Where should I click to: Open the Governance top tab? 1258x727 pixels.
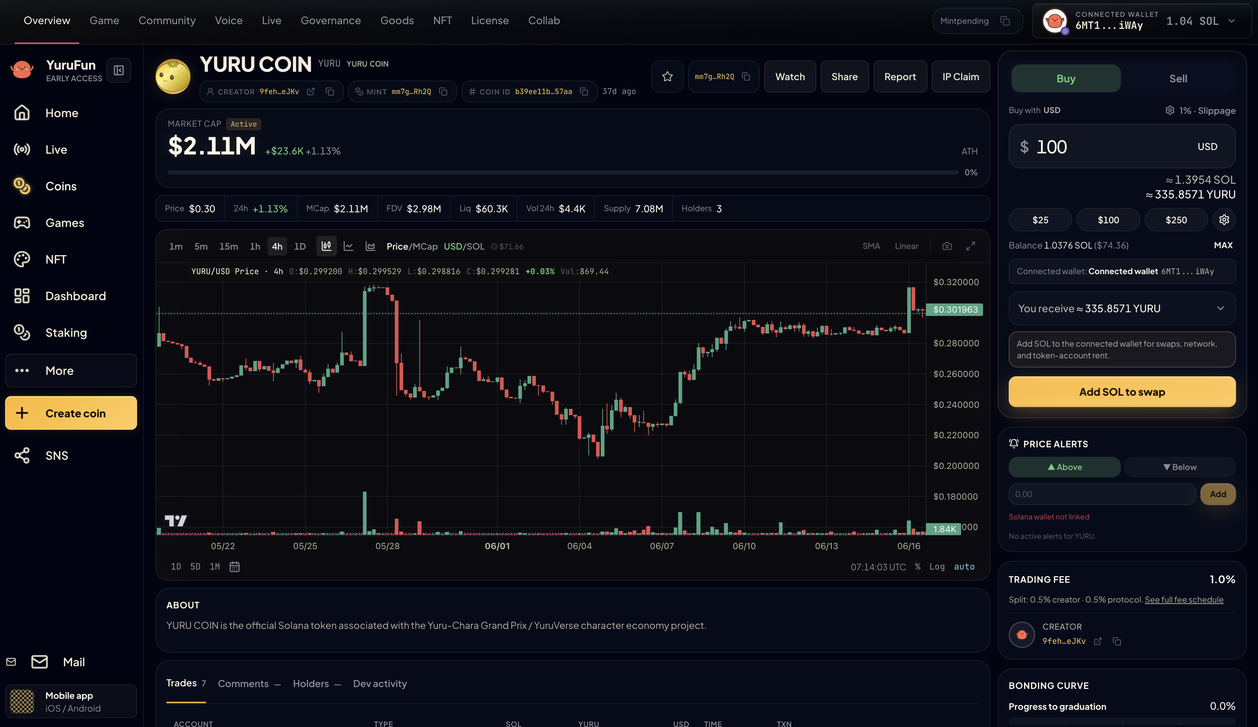coord(331,21)
